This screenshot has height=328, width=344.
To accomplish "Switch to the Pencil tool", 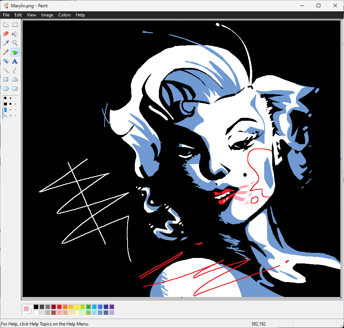I will [6, 52].
